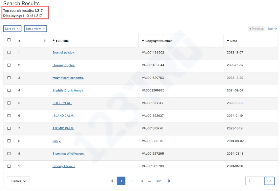Click the # column header
280x191 pixels.
(x=19, y=41)
